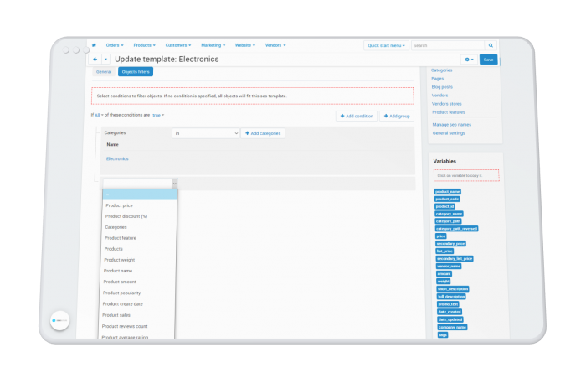
Task: Click the round chat widget icon
Action: (59, 321)
